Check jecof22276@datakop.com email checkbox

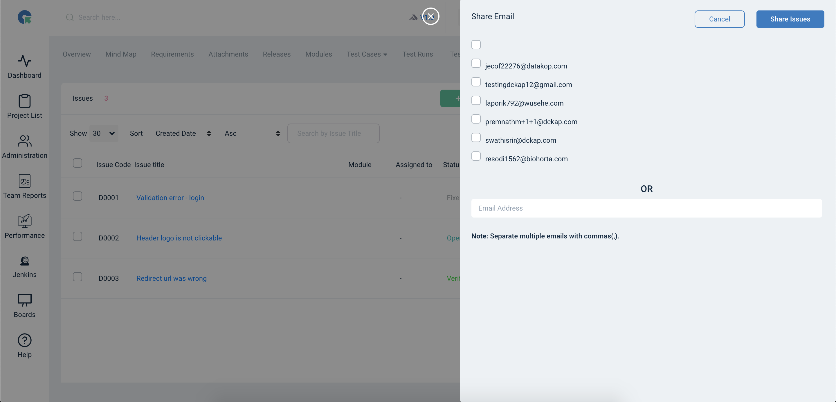[476, 63]
